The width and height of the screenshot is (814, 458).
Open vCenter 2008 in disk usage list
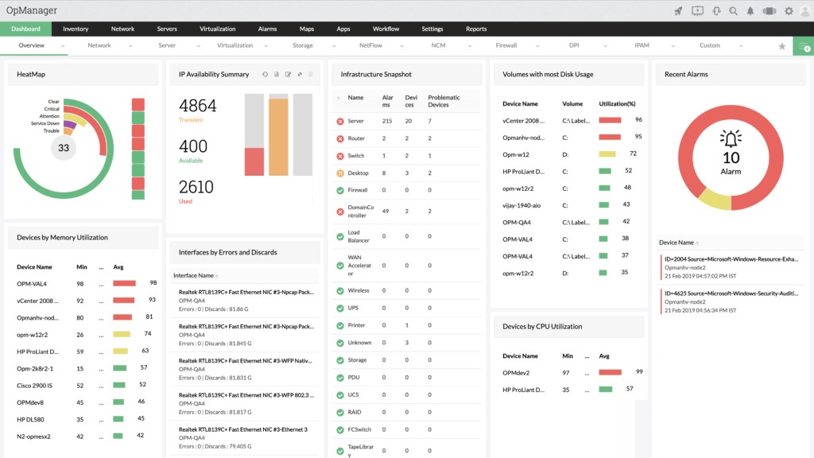[x=523, y=121]
